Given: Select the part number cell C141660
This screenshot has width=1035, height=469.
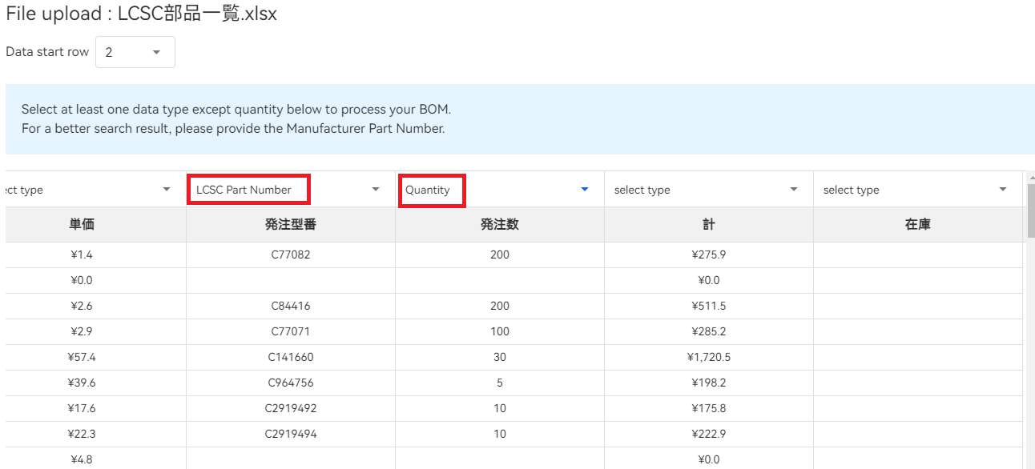Looking at the screenshot, I should point(291,358).
